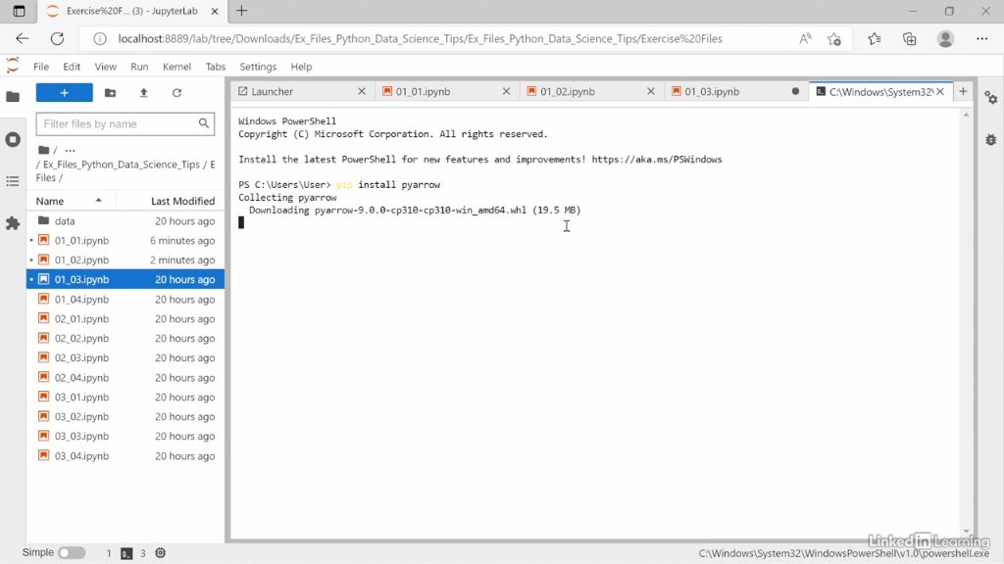Click the terminal vertical scrollbar
This screenshot has width=1004, height=564.
point(966,323)
